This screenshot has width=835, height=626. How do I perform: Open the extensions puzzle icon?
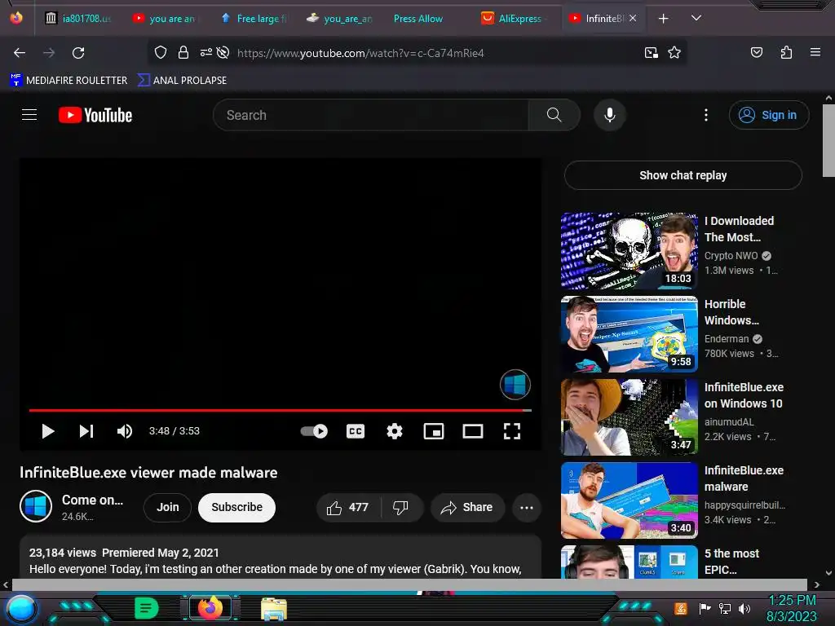pos(786,52)
